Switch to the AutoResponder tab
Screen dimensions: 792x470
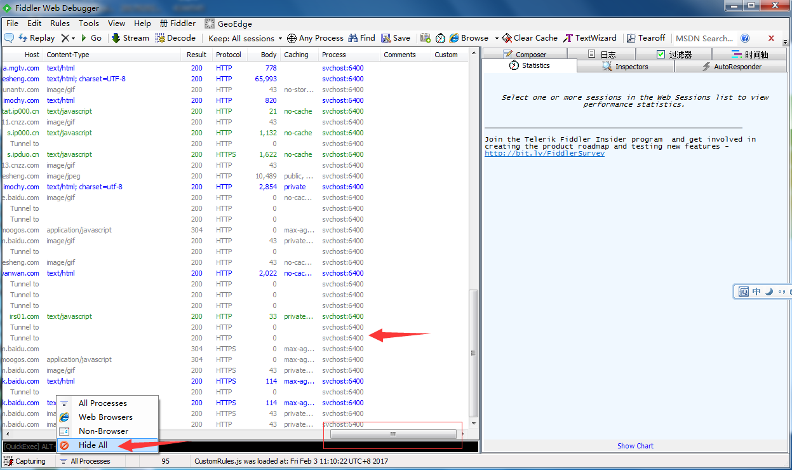point(731,67)
